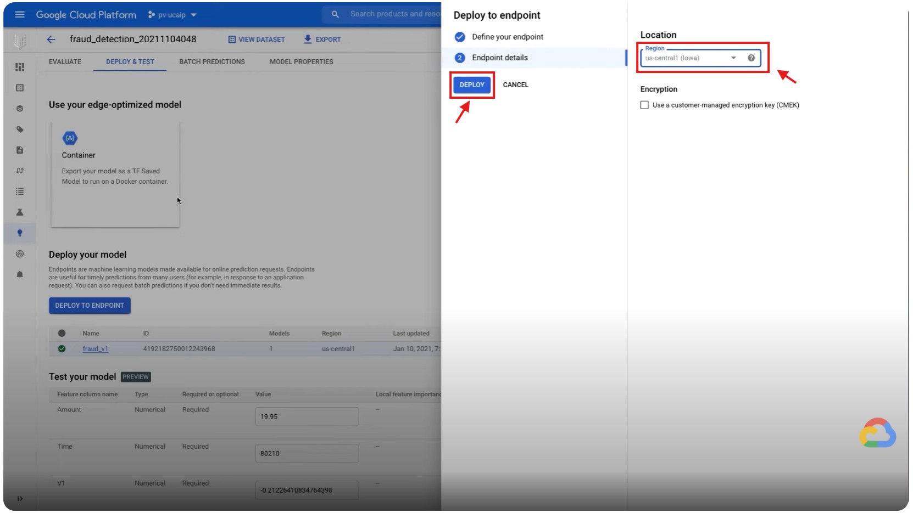Click the magnifier search icon
The image size is (913, 513).
pos(335,14)
